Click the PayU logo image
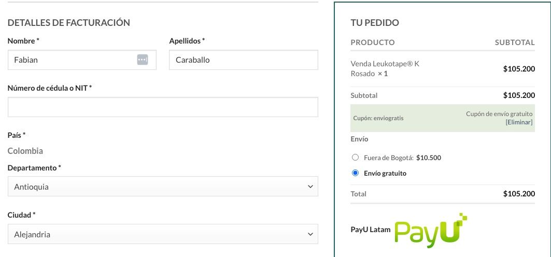This screenshot has height=257, width=551. (431, 231)
